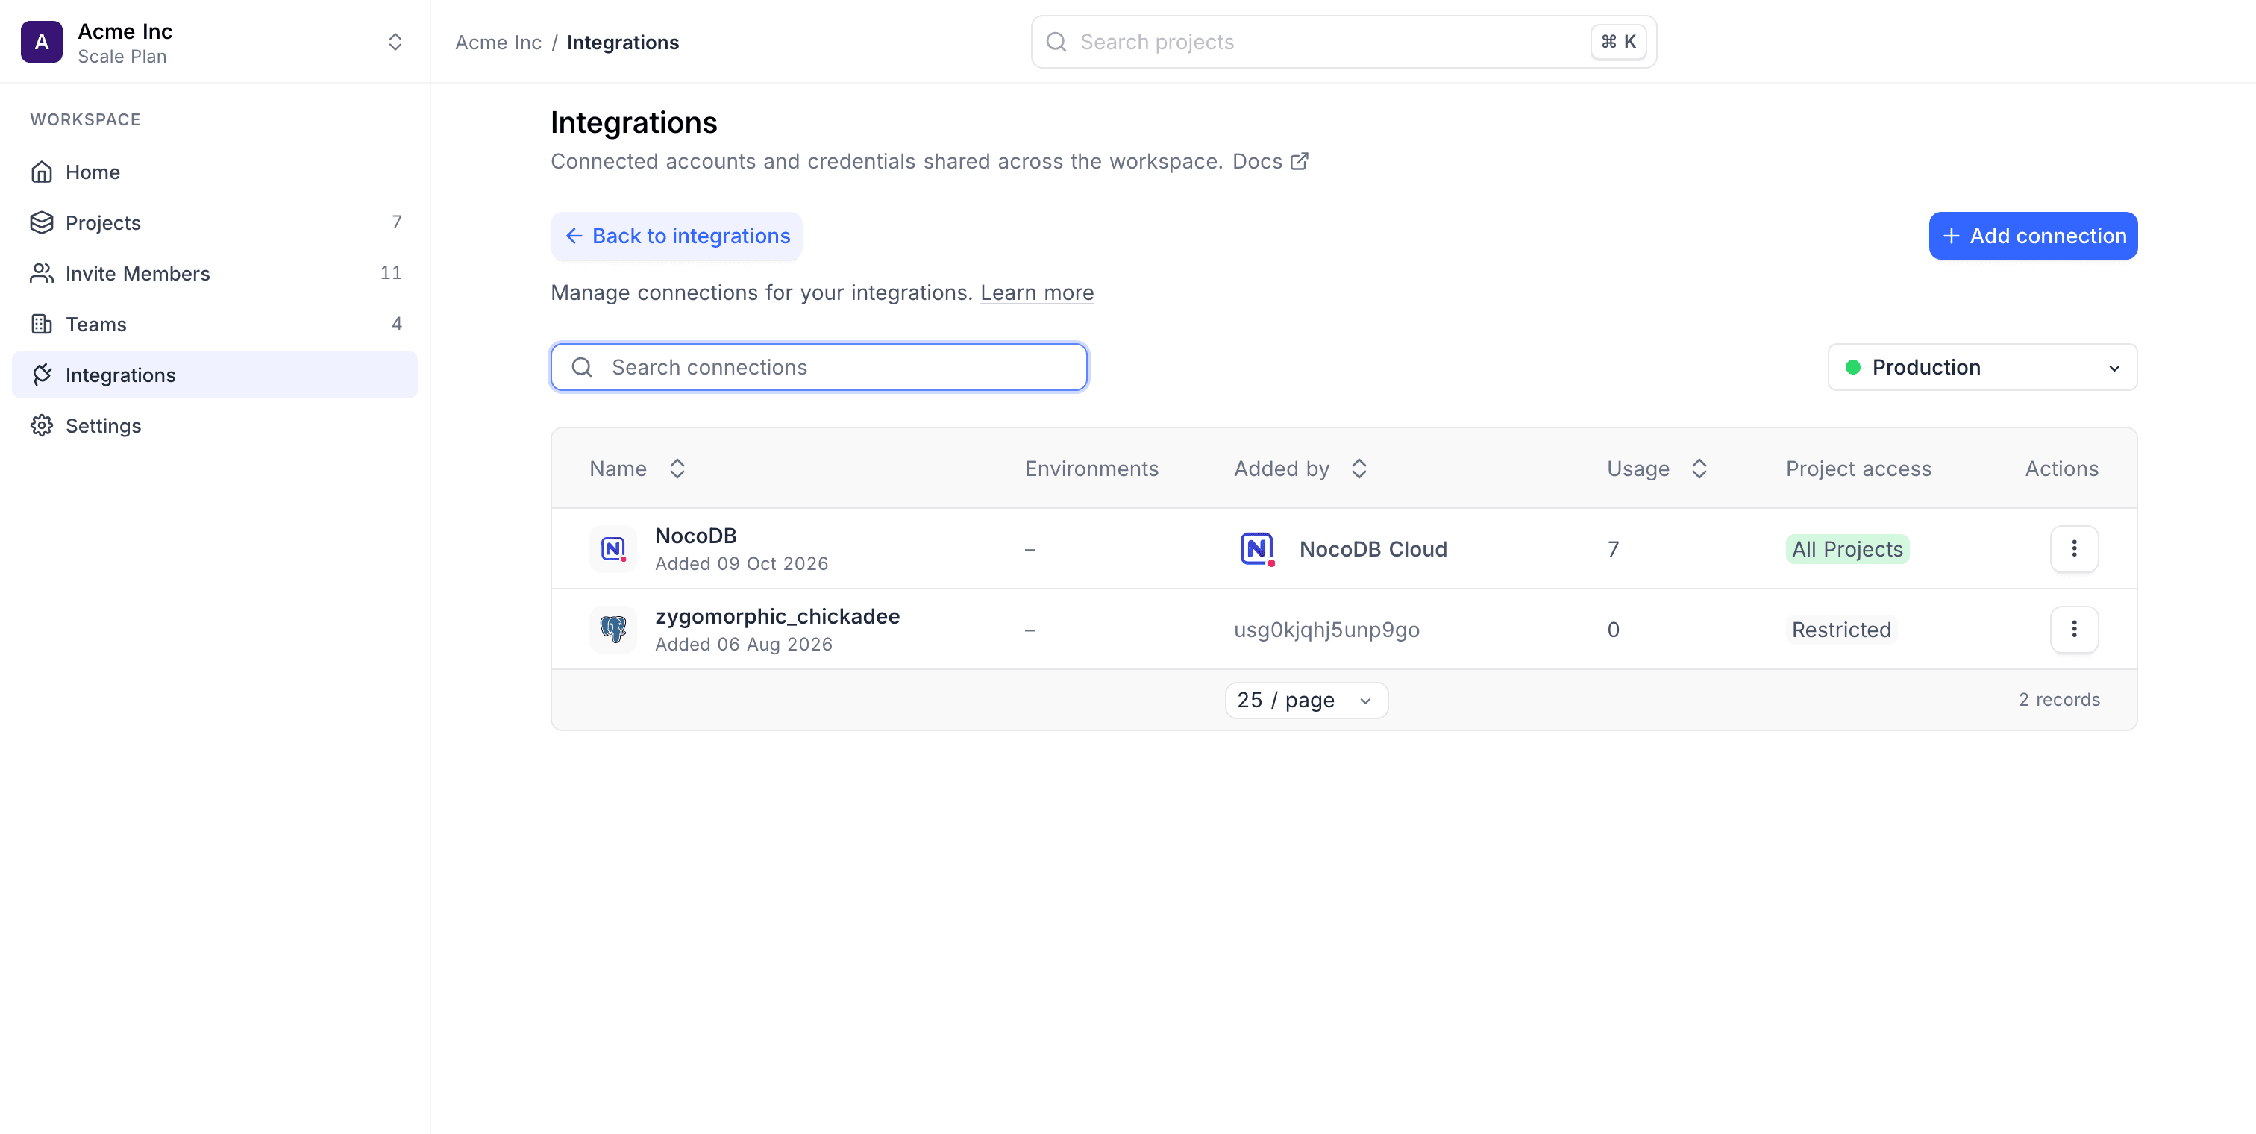This screenshot has width=2256, height=1134.
Task: Click the Projects layers icon
Action: pos(41,222)
